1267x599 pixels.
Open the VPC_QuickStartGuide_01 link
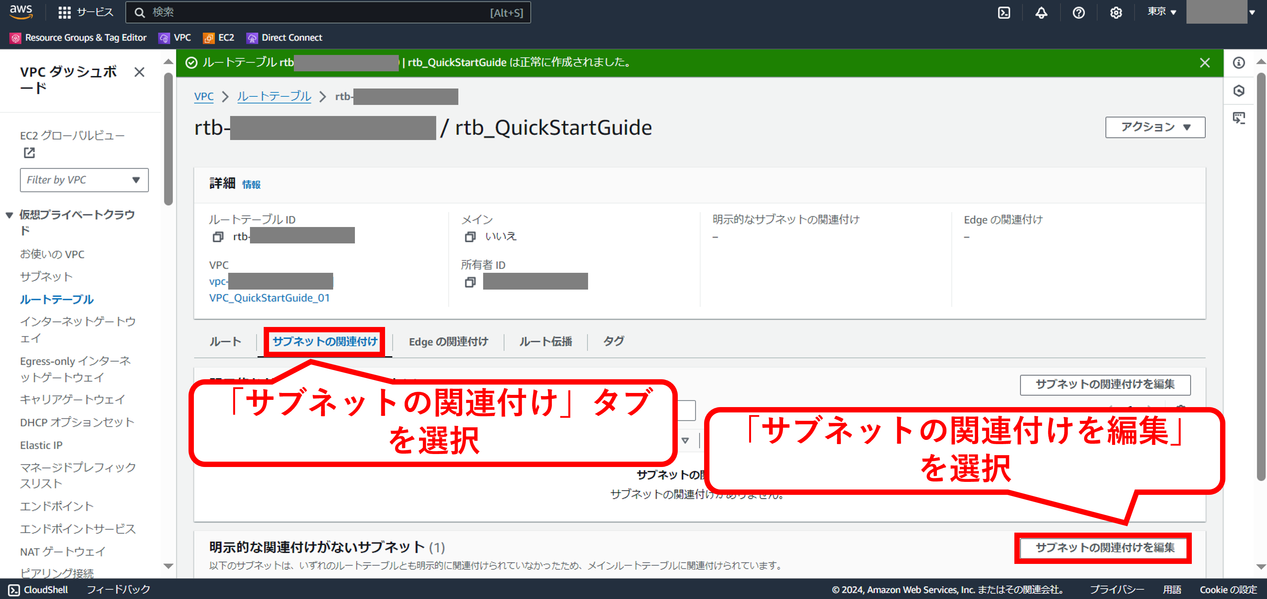point(269,298)
